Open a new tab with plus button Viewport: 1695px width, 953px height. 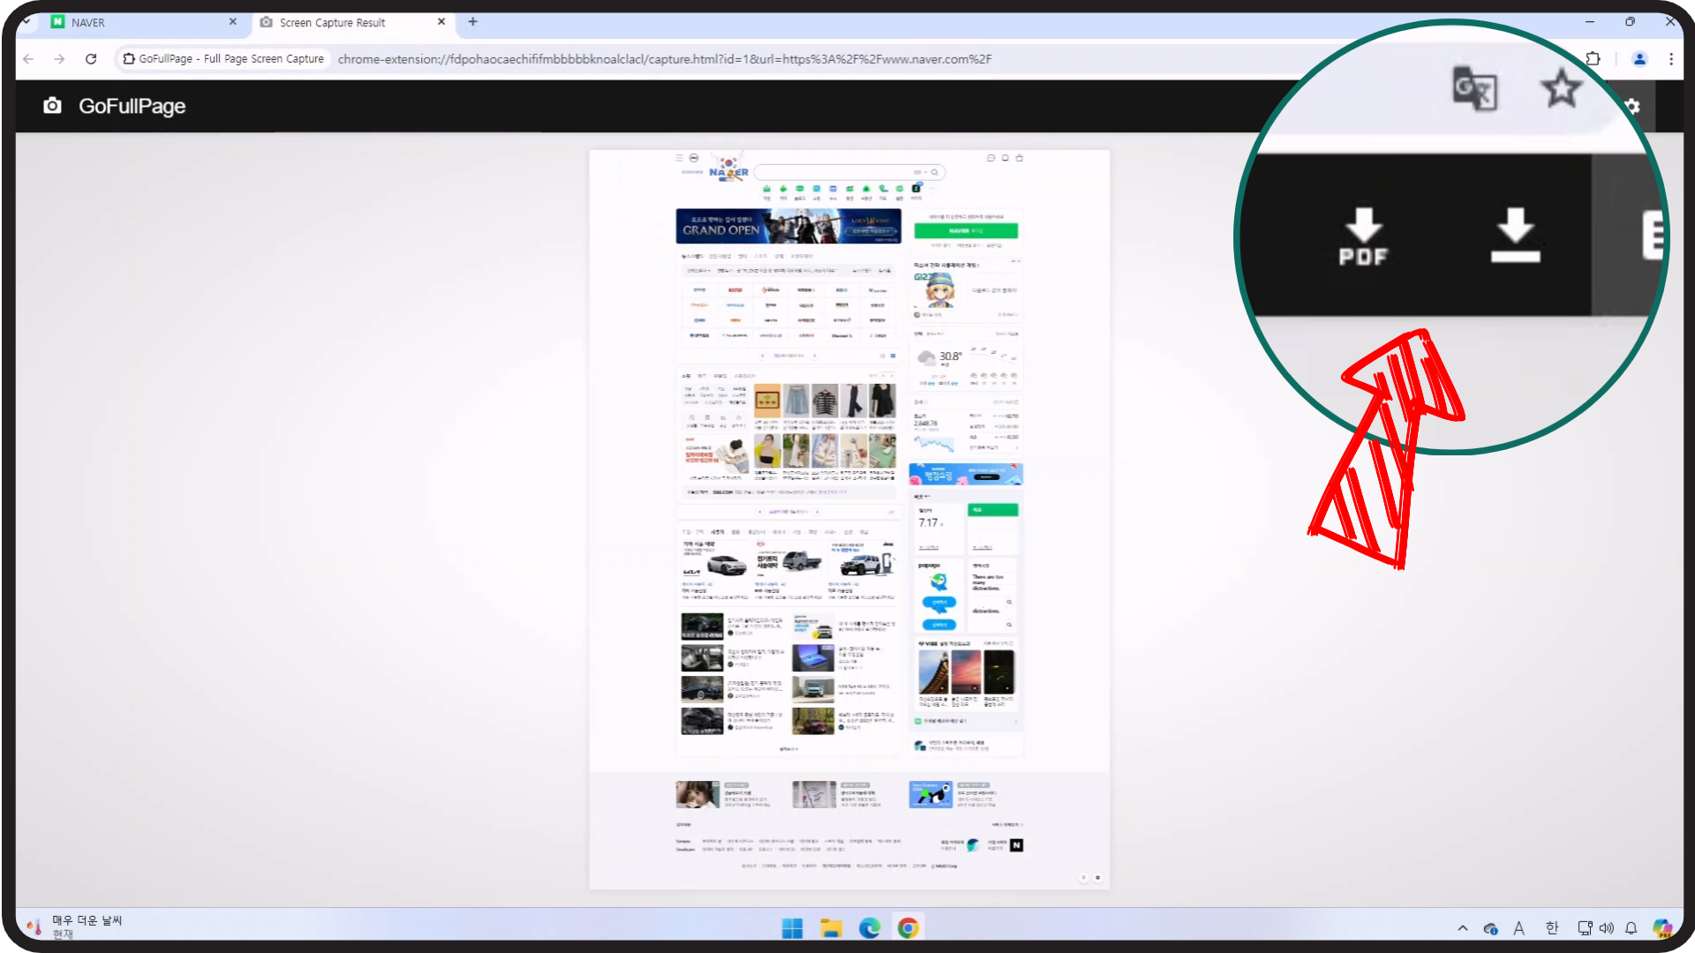[x=473, y=21]
